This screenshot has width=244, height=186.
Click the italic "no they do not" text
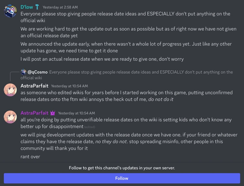coord(111,141)
